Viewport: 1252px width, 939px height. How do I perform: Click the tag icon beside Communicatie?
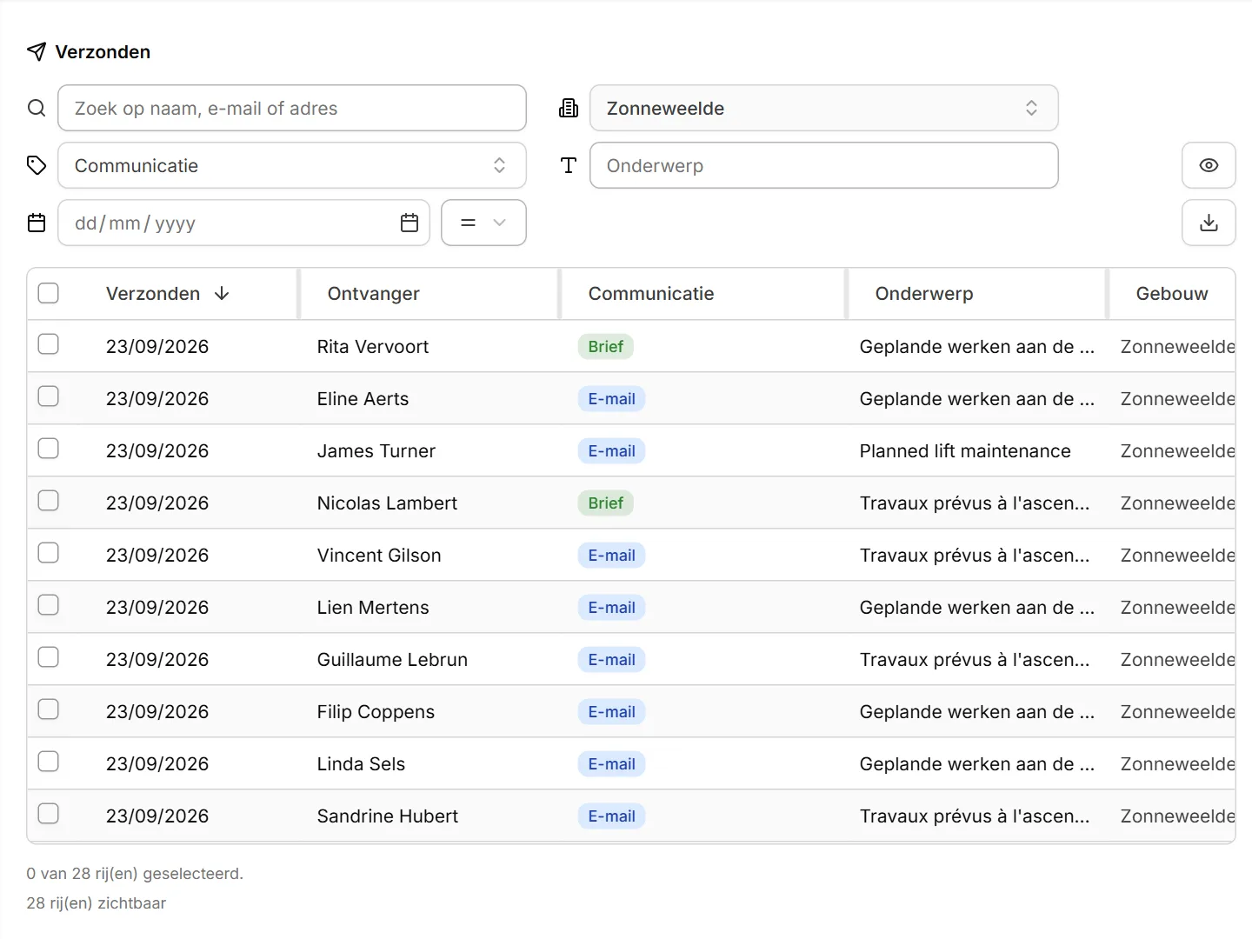coord(37,165)
